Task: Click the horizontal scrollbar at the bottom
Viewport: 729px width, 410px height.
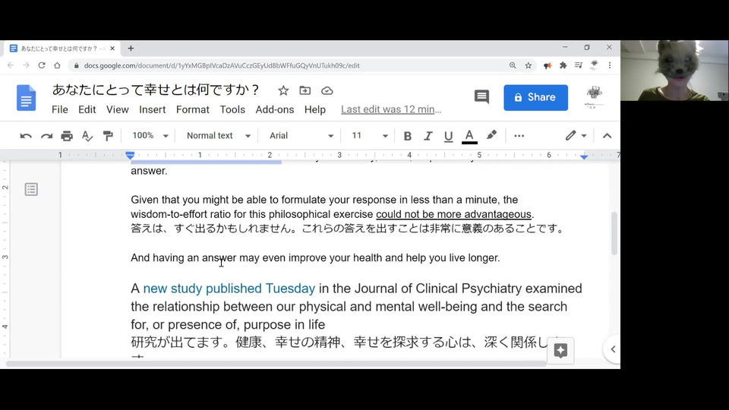Action: (276, 364)
